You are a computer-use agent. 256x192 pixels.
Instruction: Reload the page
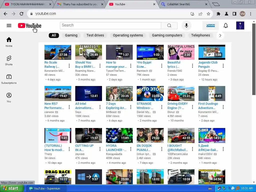click(x=21, y=14)
